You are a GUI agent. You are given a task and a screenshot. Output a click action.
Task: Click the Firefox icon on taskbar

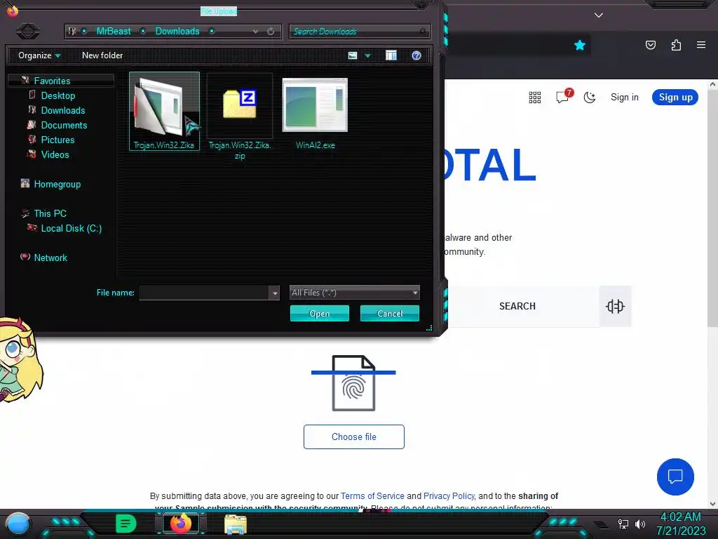pos(180,524)
